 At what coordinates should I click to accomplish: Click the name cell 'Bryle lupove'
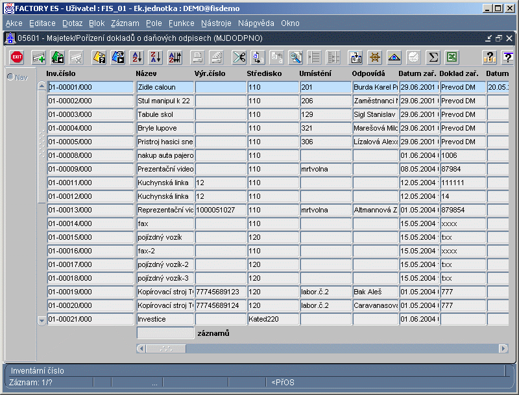coord(165,128)
